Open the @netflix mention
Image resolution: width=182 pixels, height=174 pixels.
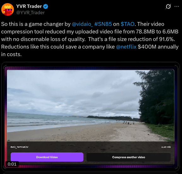tap(126, 47)
